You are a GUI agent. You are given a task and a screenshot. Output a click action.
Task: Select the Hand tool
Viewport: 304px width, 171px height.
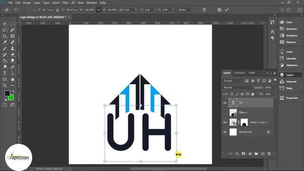tap(12, 79)
